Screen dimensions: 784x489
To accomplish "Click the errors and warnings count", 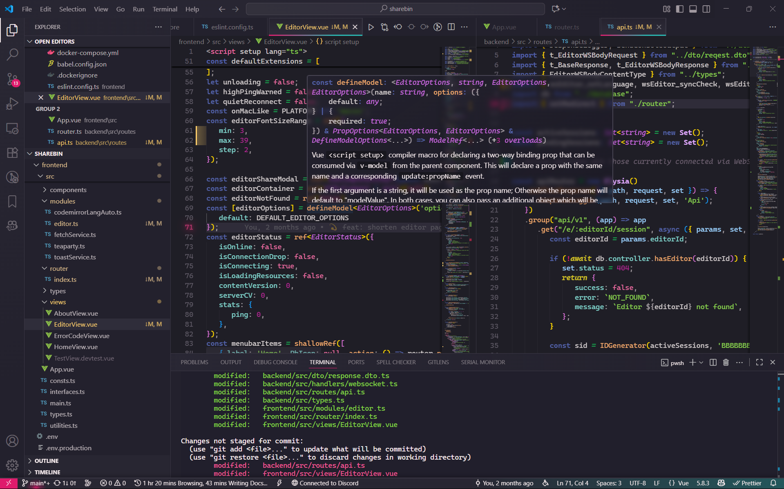I will coord(113,483).
